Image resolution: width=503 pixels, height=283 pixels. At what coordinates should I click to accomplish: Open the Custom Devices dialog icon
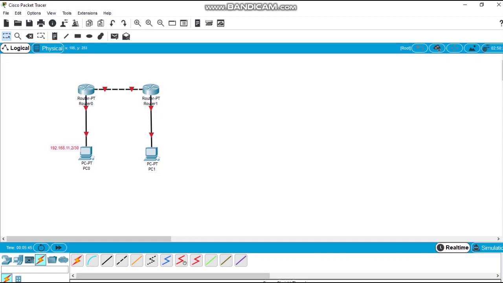(184, 24)
